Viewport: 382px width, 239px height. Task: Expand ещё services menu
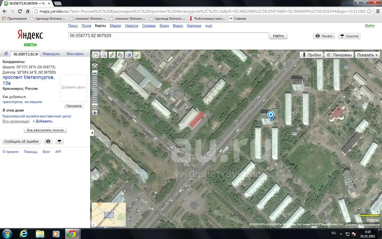(209, 26)
